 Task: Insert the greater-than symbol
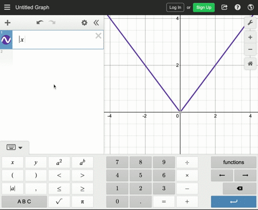point(82,175)
